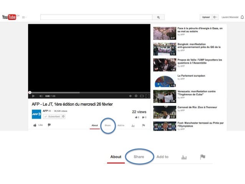Open Laurent Moccozet account name
This screenshot has height=184, width=245.
click(x=230, y=17)
